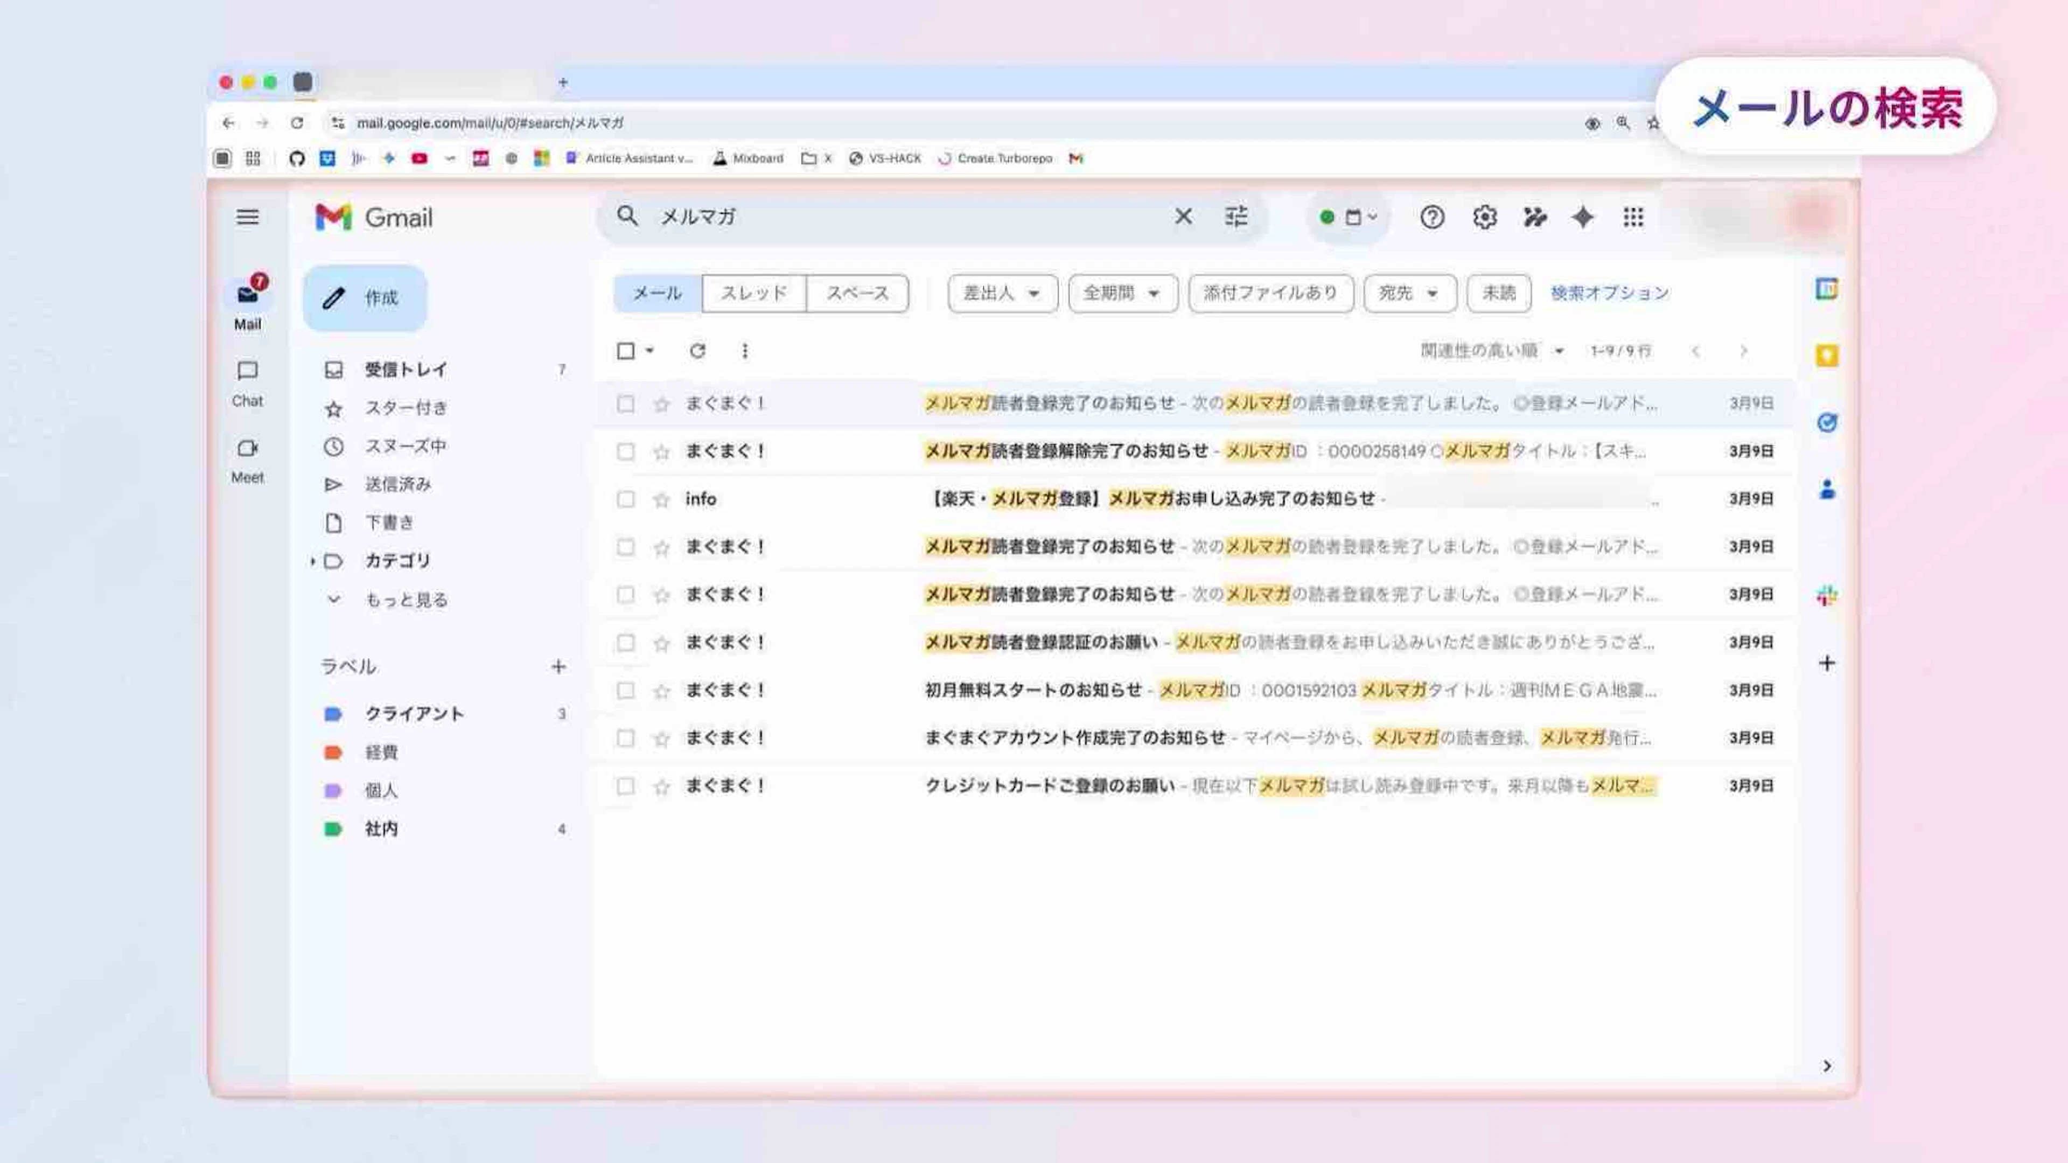Click the purple 個人 label
The height and width of the screenshot is (1163, 2068).
(x=381, y=790)
